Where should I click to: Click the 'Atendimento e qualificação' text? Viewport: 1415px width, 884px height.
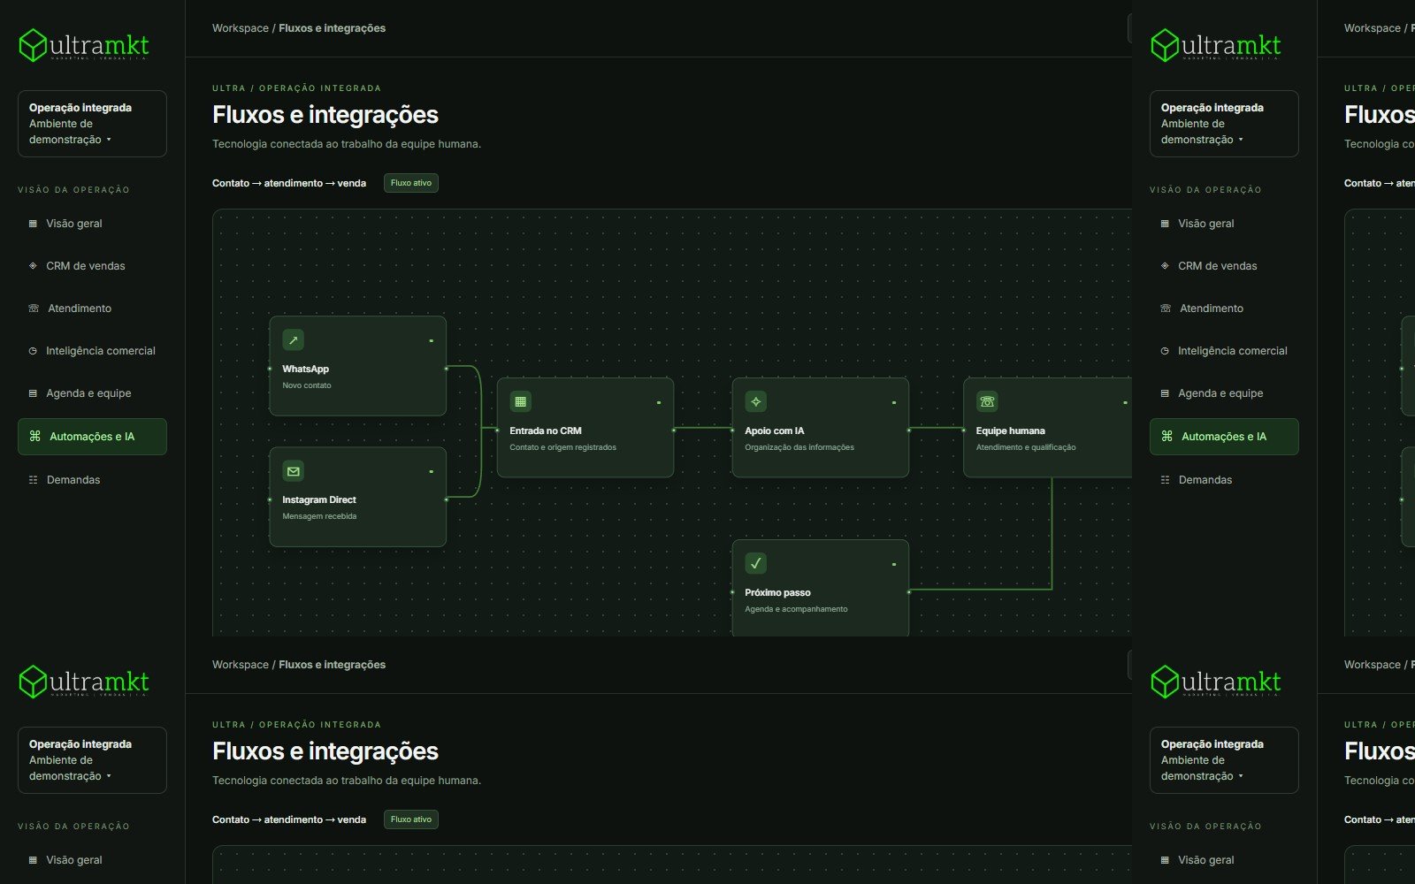pyautogui.click(x=1026, y=447)
